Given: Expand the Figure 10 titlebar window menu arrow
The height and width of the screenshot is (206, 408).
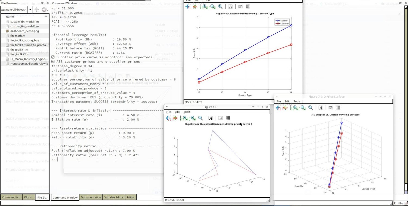Looking at the screenshot, I should 167,107.
